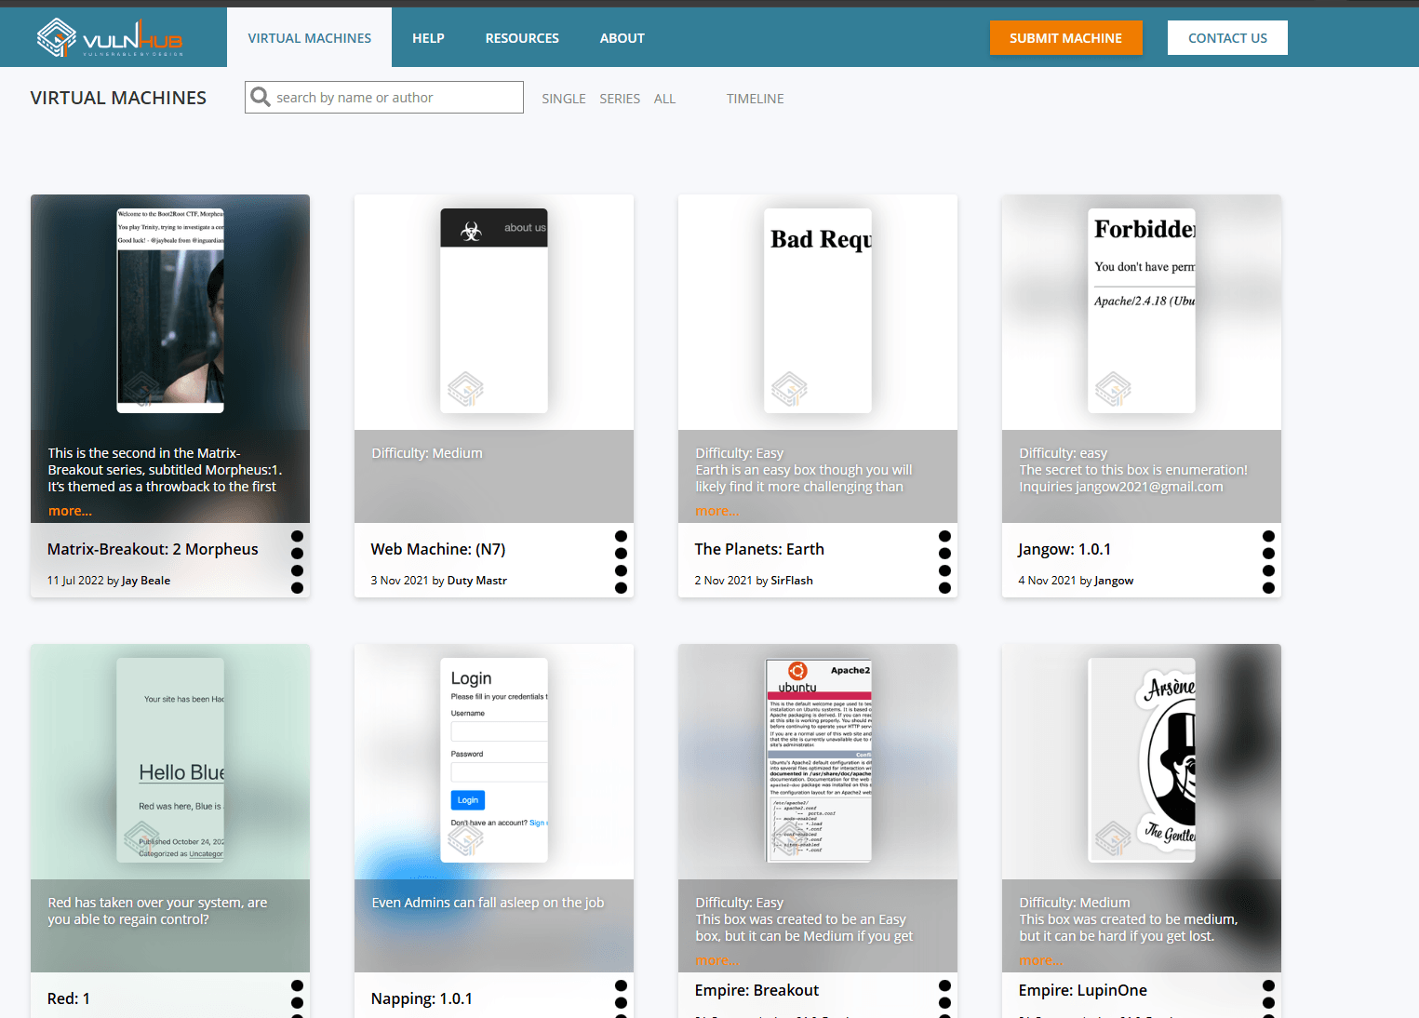Click the SUBMIT MACHINE button
Image resolution: width=1419 pixels, height=1018 pixels.
coord(1065,38)
